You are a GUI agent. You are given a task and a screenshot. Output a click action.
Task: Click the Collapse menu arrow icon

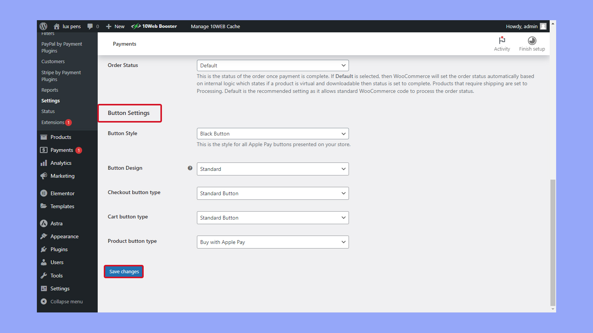coord(44,301)
